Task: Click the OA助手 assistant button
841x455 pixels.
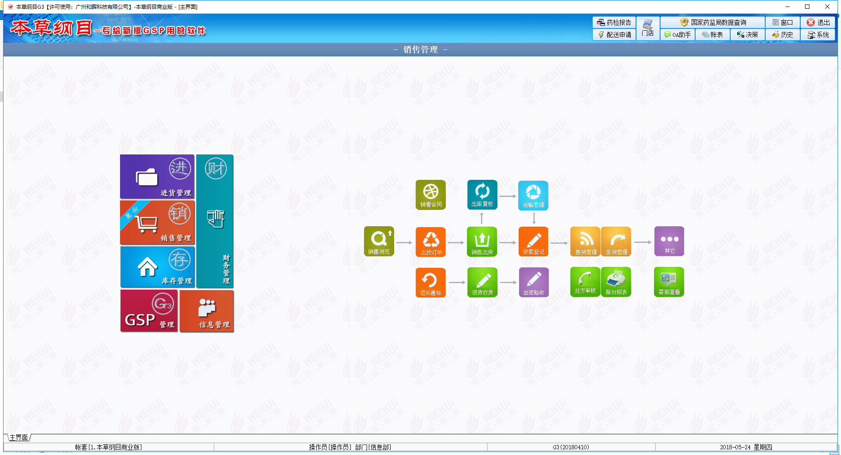Action: coord(678,35)
